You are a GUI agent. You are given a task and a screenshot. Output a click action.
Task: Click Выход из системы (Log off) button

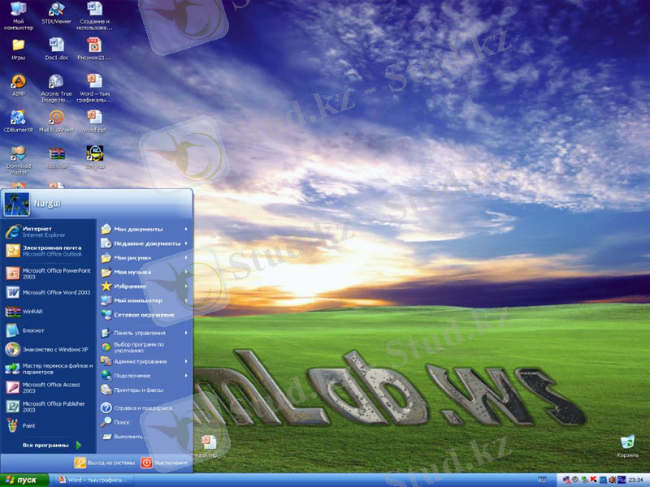[105, 463]
